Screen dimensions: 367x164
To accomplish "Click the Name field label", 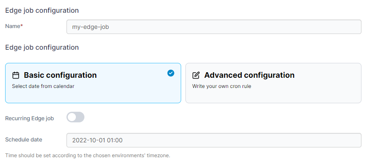I will [x=13, y=26].
